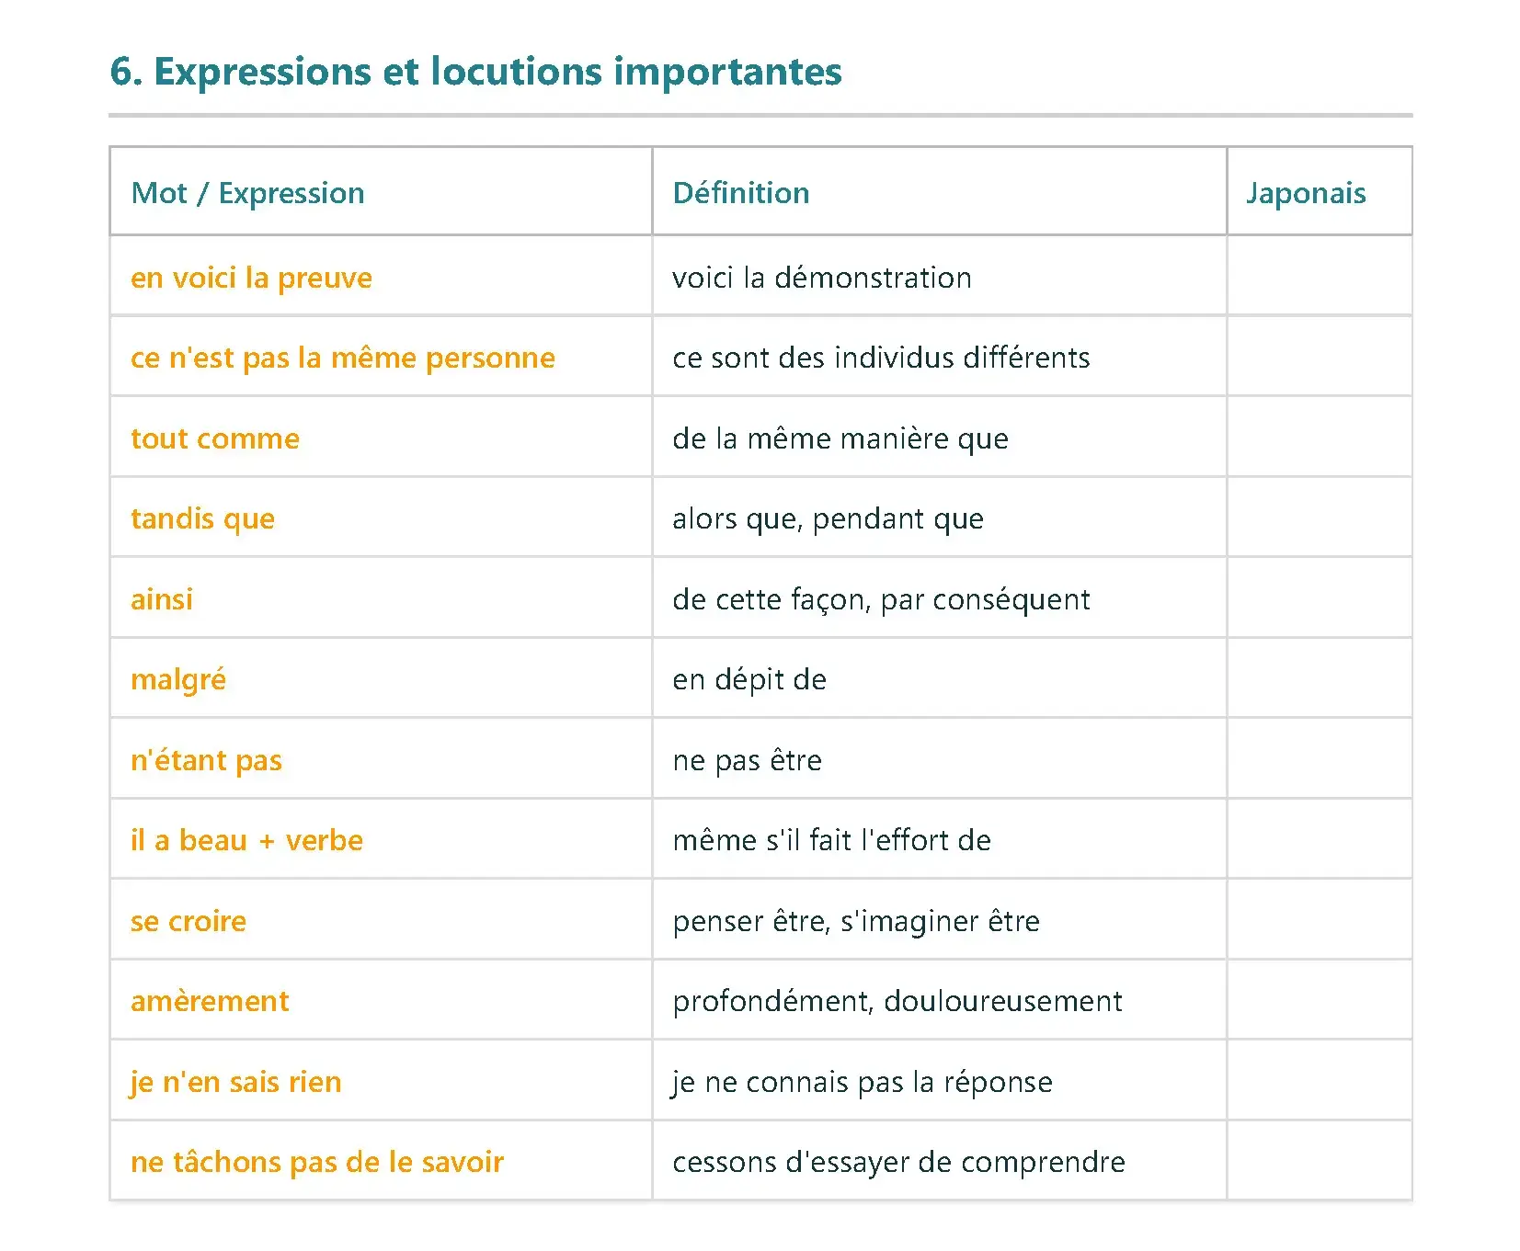
Task: Select "je n'en sais rien" expression
Action: 235,1082
